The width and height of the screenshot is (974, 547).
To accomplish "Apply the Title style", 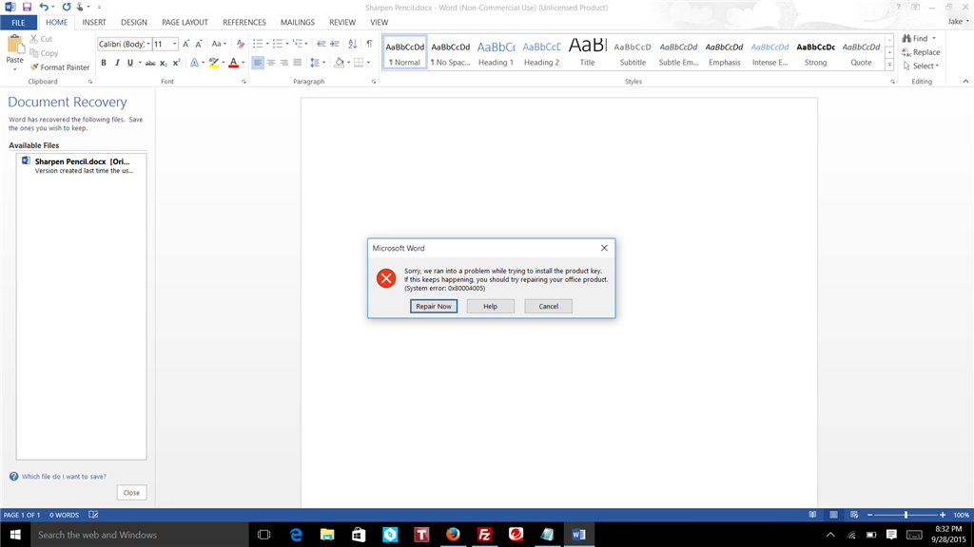I will point(587,53).
